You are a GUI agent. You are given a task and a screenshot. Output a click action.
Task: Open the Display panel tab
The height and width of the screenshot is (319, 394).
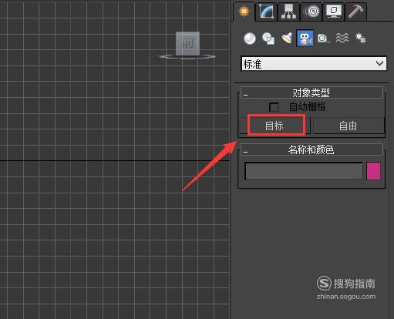point(334,12)
